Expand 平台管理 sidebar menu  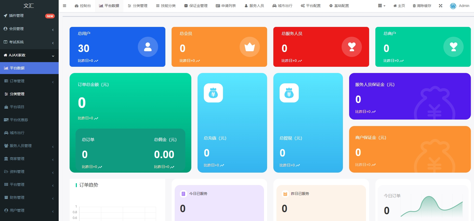pyautogui.click(x=29, y=185)
